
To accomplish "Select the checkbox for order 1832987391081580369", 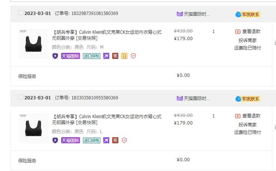I will 21,13.
